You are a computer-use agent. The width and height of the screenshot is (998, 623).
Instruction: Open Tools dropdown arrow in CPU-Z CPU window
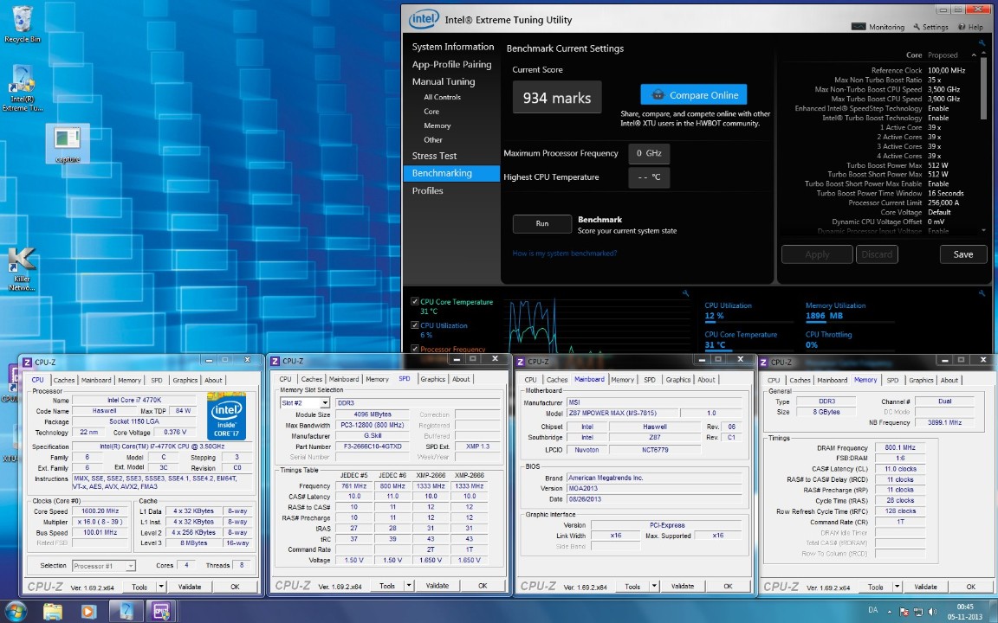tap(161, 587)
